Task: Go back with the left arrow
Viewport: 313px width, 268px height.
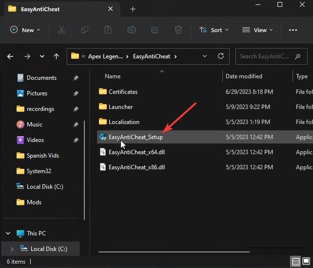Action: (10, 56)
